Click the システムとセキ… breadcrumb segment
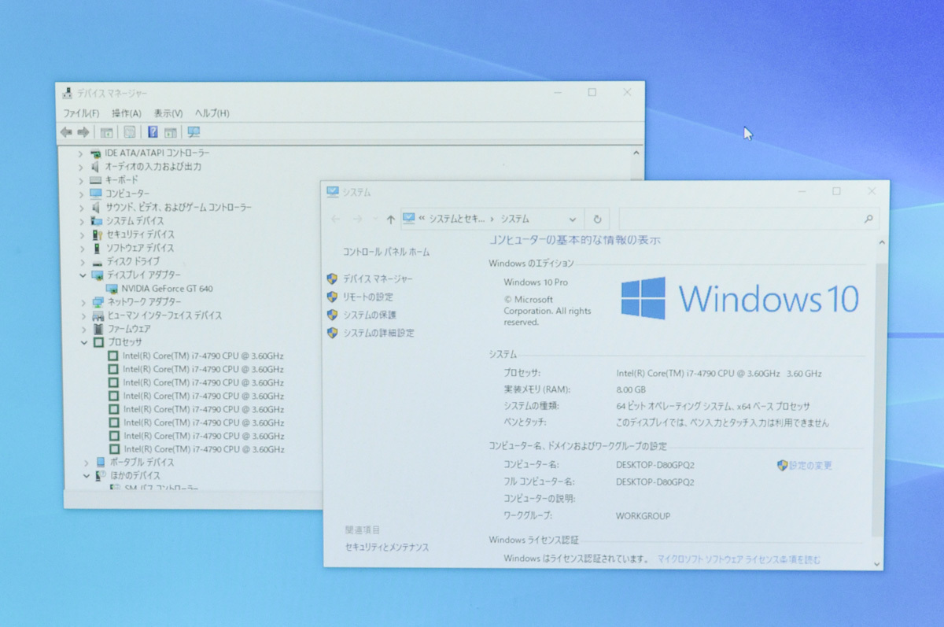This screenshot has width=944, height=627. click(457, 219)
